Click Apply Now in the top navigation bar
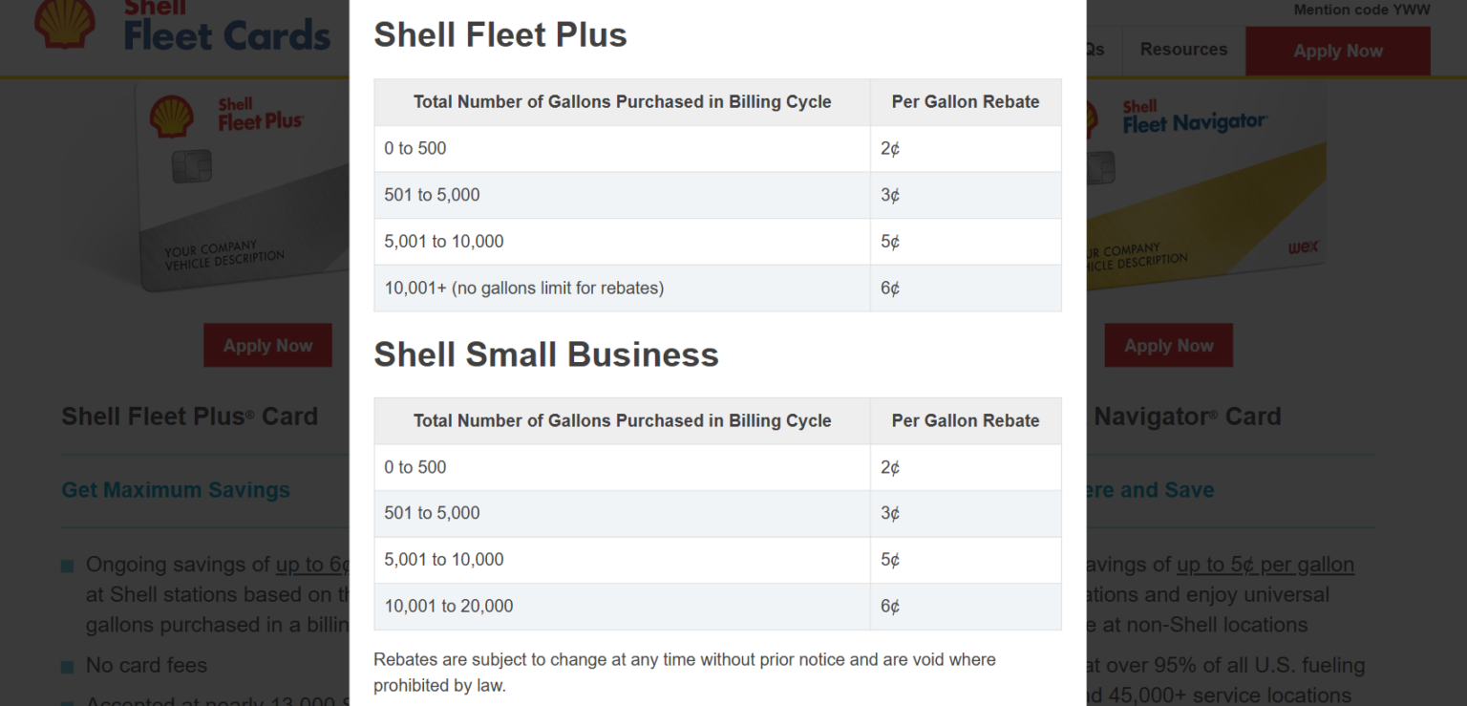 (1337, 51)
